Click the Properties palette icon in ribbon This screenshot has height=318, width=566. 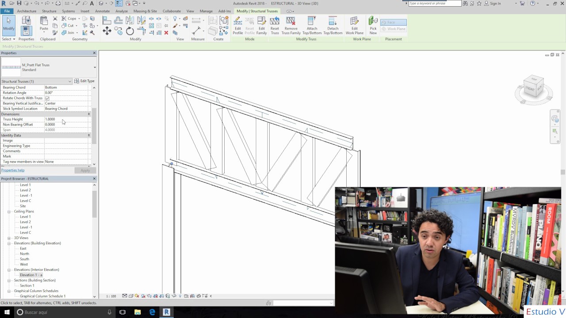point(26,31)
